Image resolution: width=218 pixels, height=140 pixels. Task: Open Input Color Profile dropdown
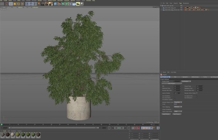178,111
